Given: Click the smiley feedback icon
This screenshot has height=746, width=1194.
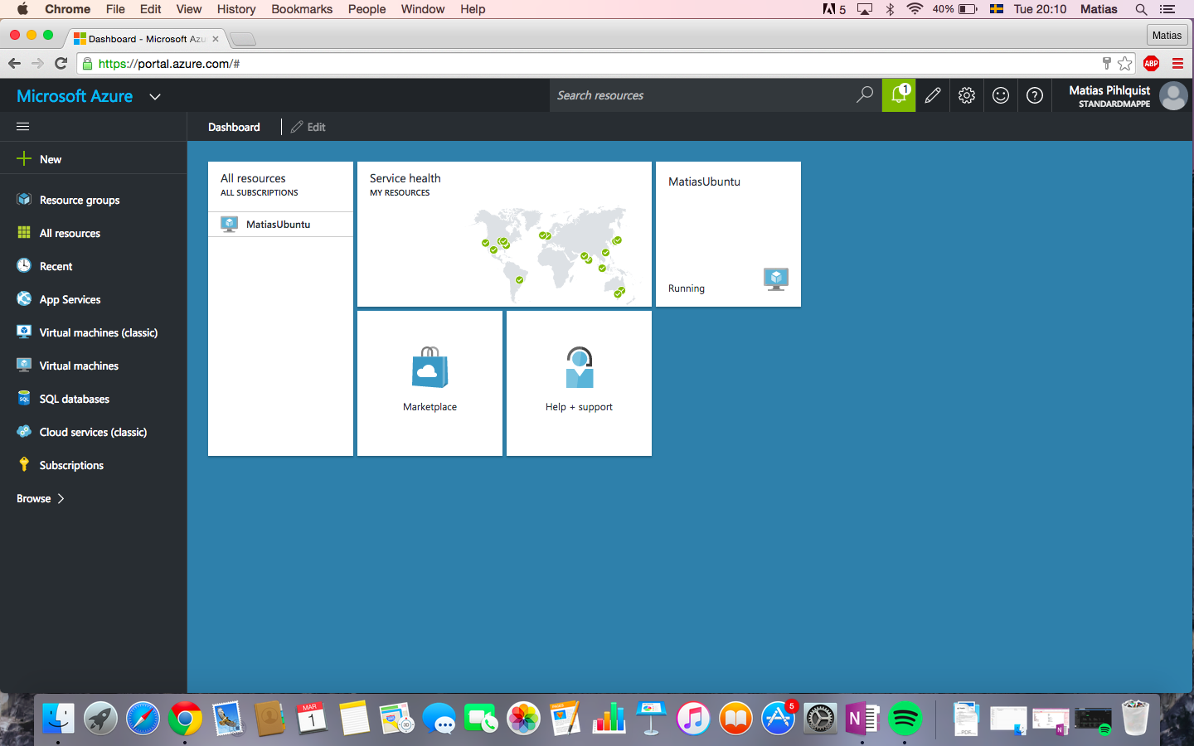Looking at the screenshot, I should tap(1001, 95).
